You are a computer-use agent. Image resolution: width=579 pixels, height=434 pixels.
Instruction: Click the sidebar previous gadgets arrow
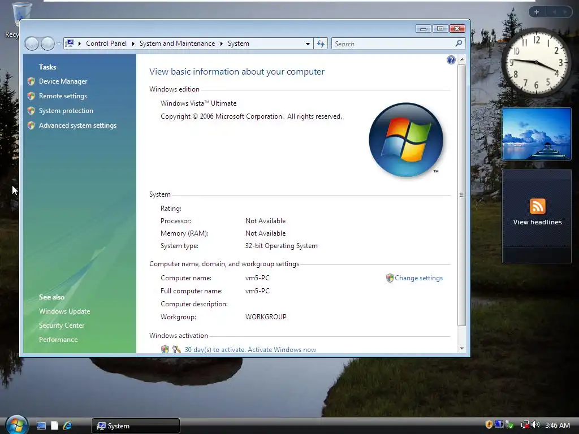tap(554, 12)
